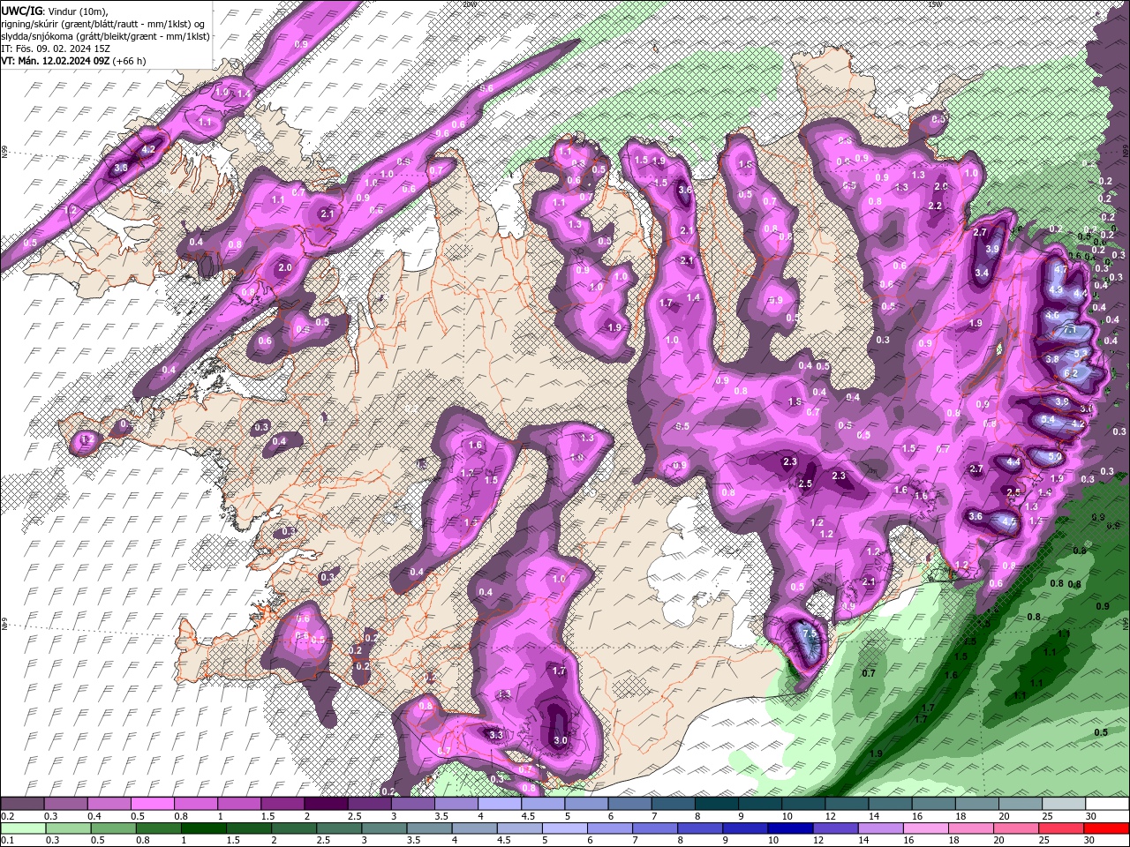This screenshot has height=847, width=1130.
Task: Pick lower legend swatch between 0.8 and 1
Action: tap(159, 828)
